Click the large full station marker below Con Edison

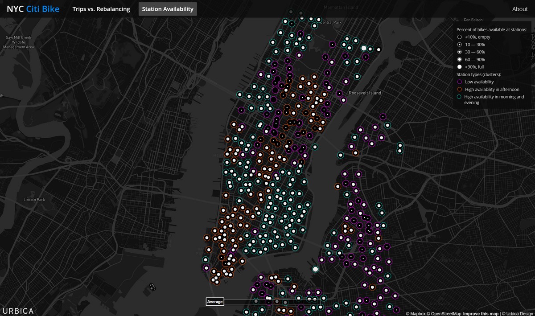(x=364, y=48)
